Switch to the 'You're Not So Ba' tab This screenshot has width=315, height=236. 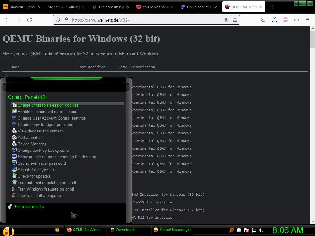point(155,7)
